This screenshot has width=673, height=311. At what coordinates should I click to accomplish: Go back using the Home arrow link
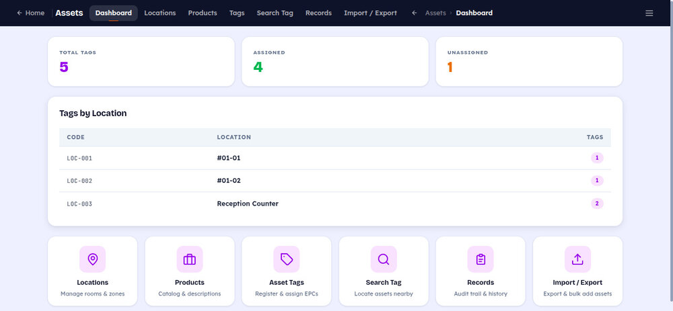click(30, 13)
